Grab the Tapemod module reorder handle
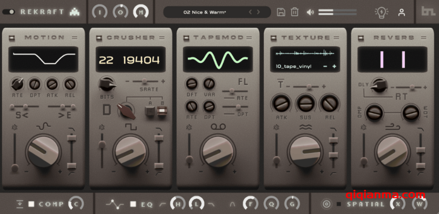The height and width of the screenshot is (214, 439). 249,38
